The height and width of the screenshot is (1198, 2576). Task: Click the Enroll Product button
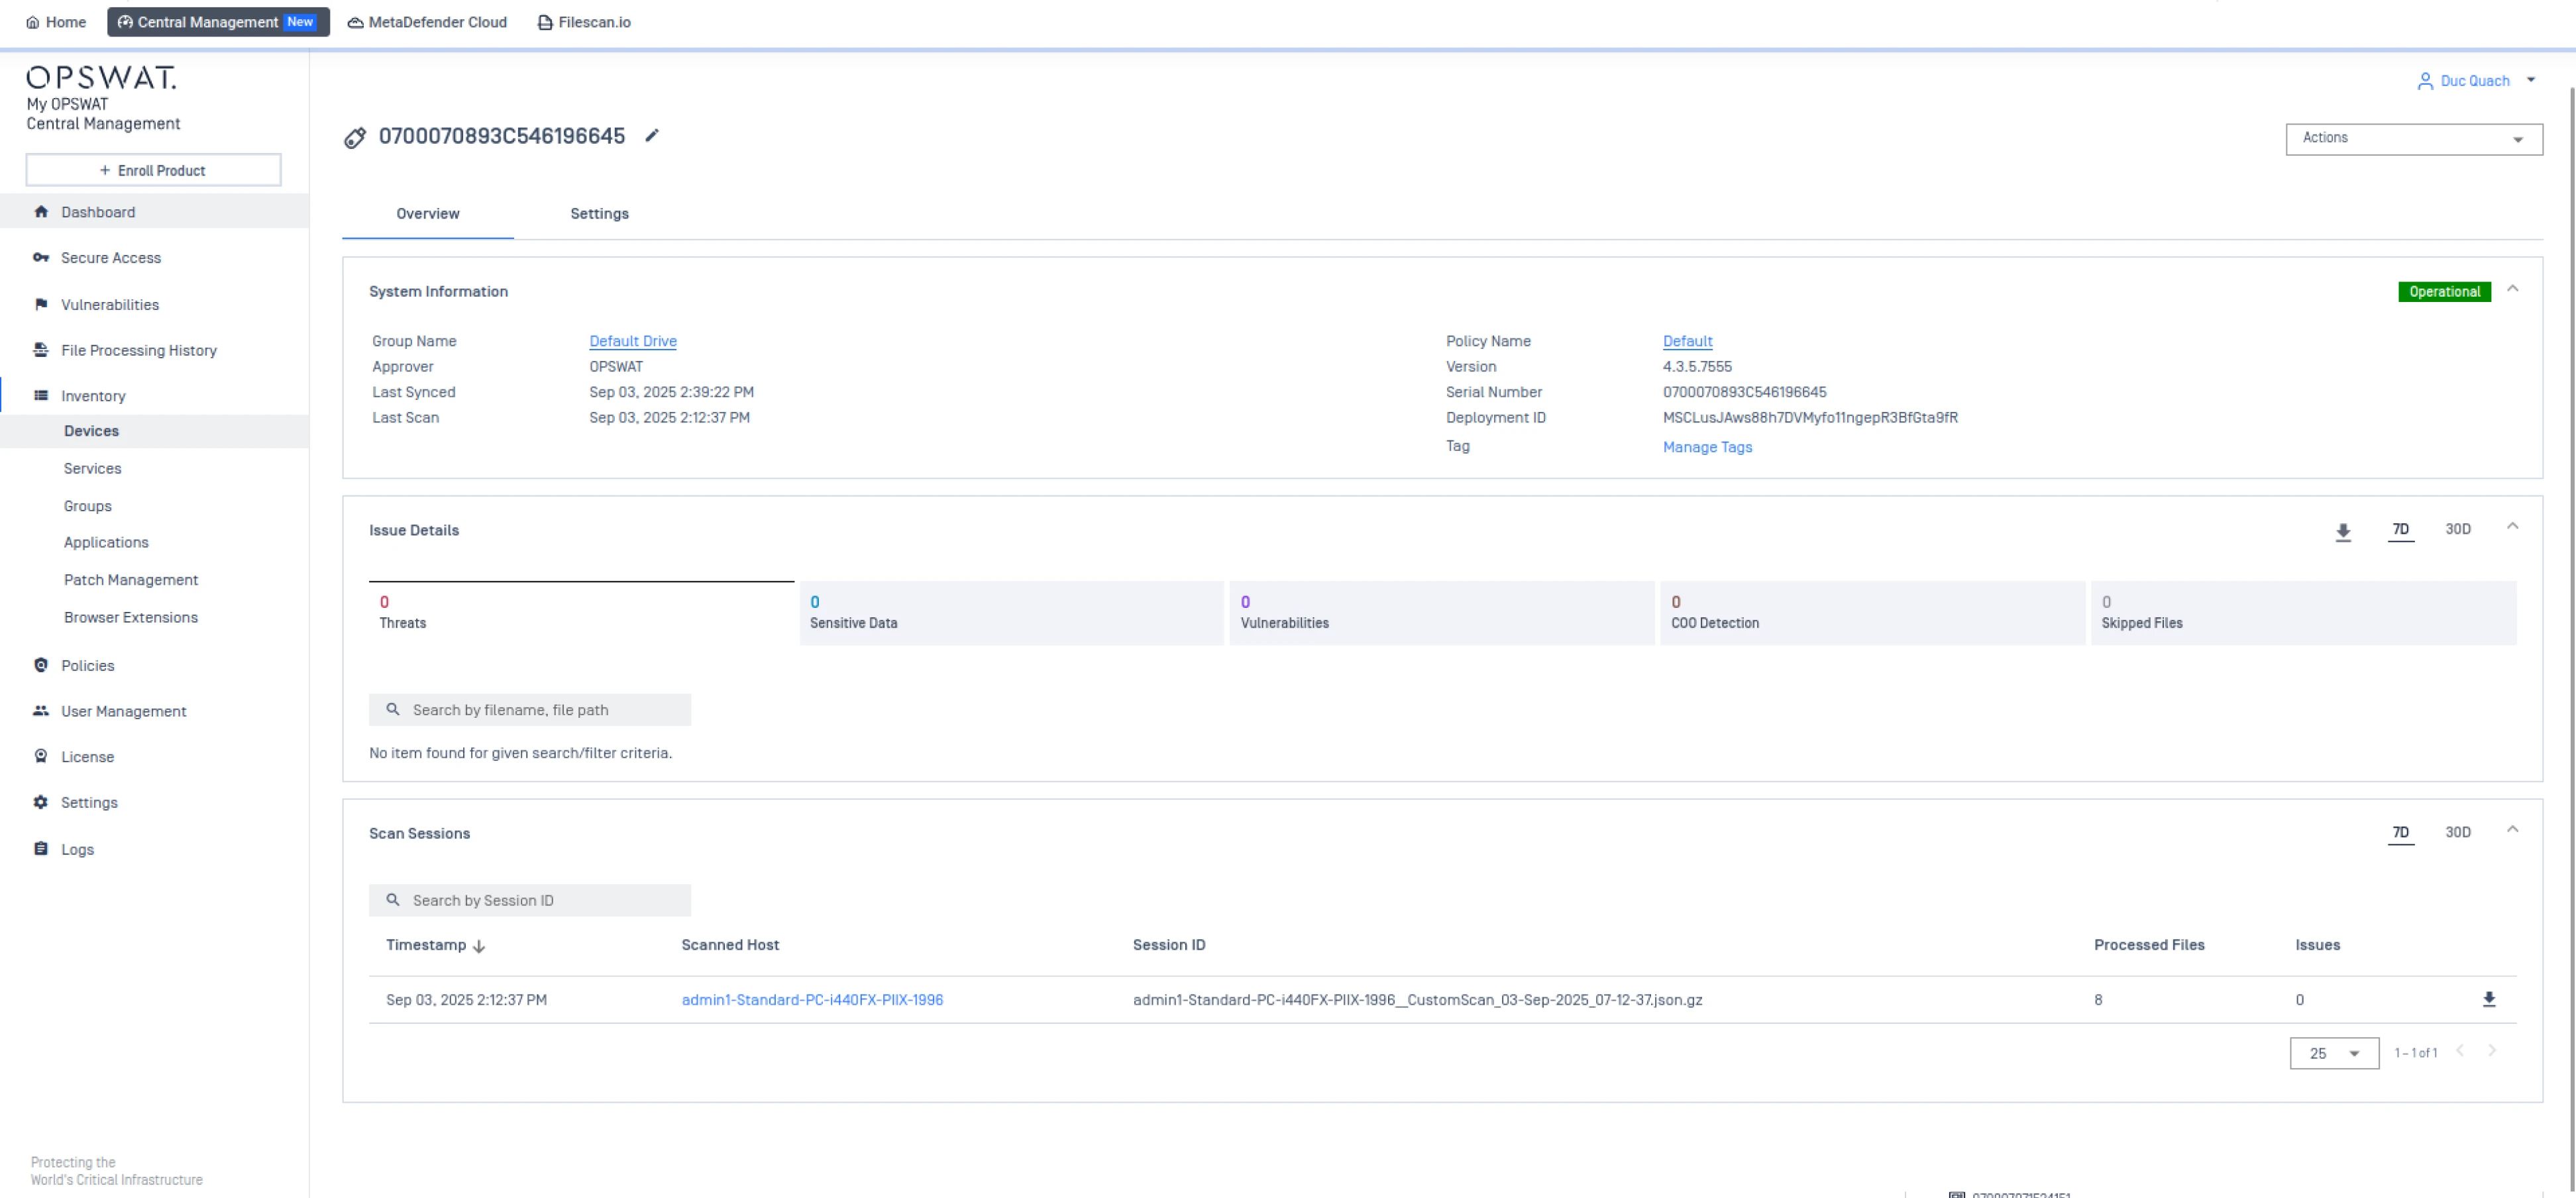[x=153, y=170]
